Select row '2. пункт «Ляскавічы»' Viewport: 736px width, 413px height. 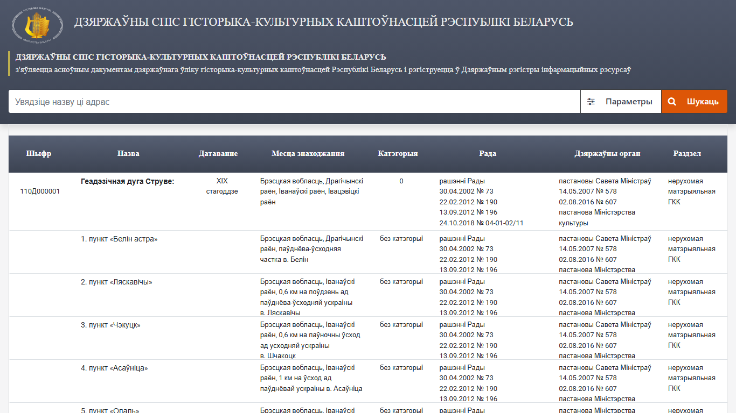tap(117, 282)
